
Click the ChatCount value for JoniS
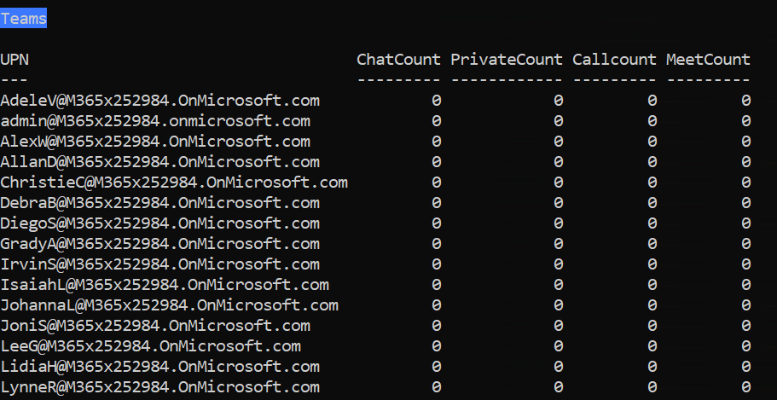(436, 326)
